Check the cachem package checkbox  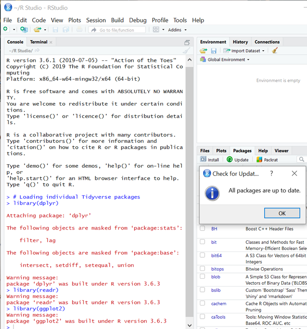click(x=202, y=303)
